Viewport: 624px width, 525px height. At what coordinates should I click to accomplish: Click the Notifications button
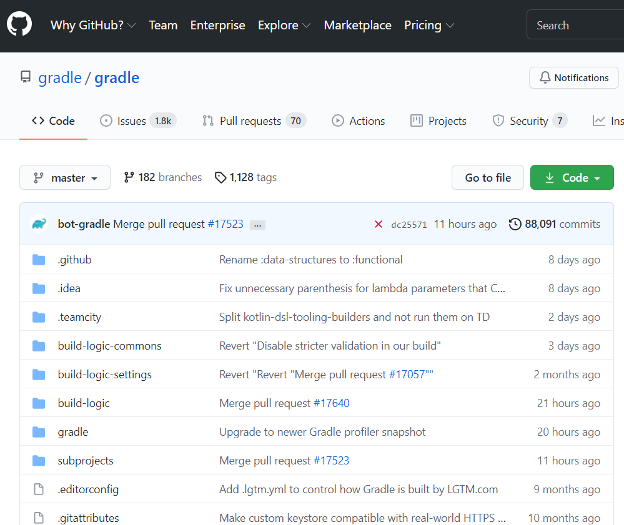pos(574,77)
